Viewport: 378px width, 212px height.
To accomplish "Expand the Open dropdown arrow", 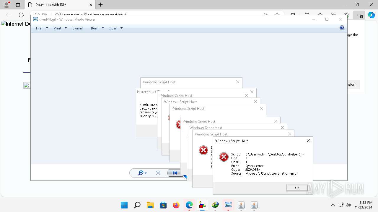I will coord(121,28).
